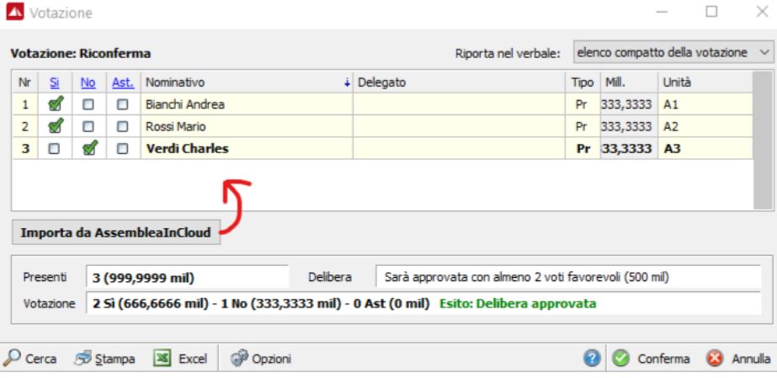The height and width of the screenshot is (378, 777).
Task: Click the Importa da AssembleaInCloud button
Action: (116, 232)
